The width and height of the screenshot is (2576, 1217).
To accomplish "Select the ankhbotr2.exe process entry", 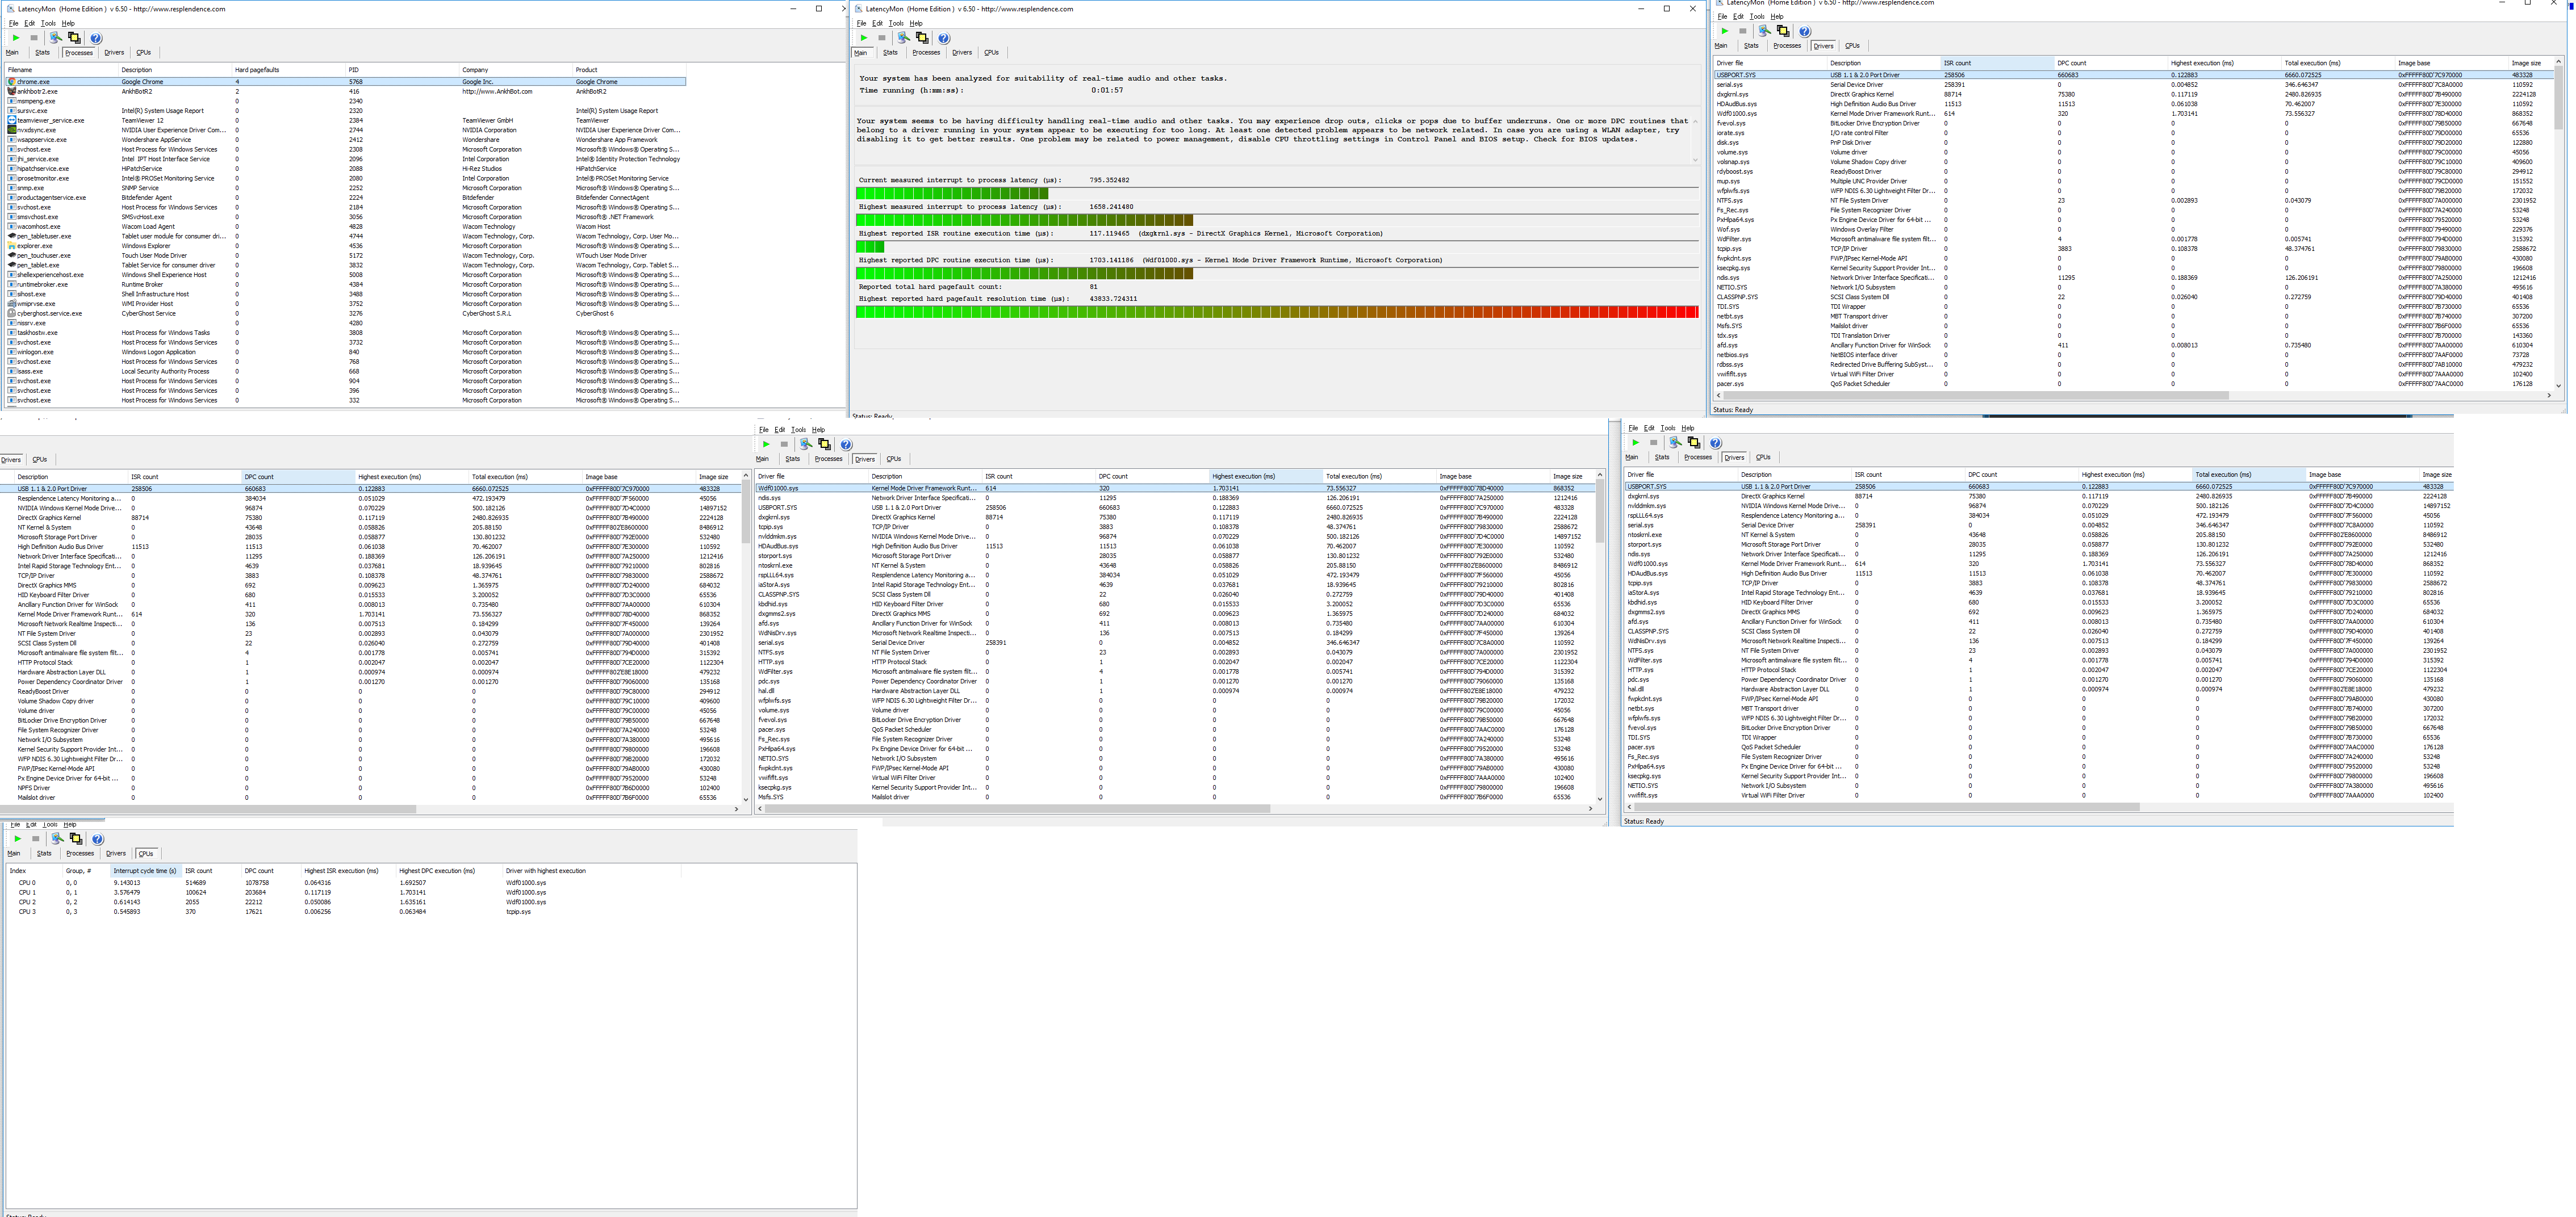I will [37, 91].
